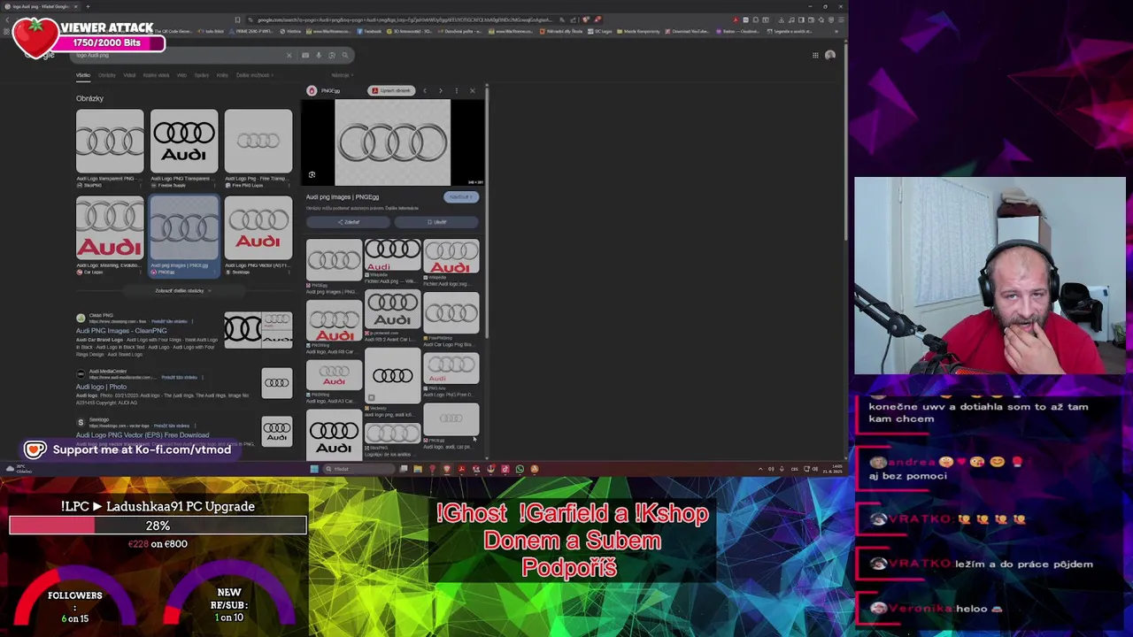The image size is (1133, 637).
Task: Switch to the Videá search tab
Action: (129, 75)
